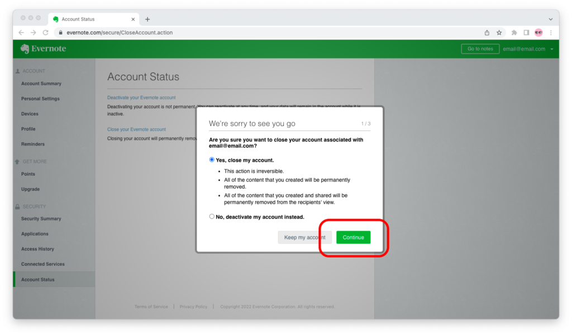This screenshot has height=335, width=572.
Task: Open Personal Settings in sidebar
Action: coord(40,99)
